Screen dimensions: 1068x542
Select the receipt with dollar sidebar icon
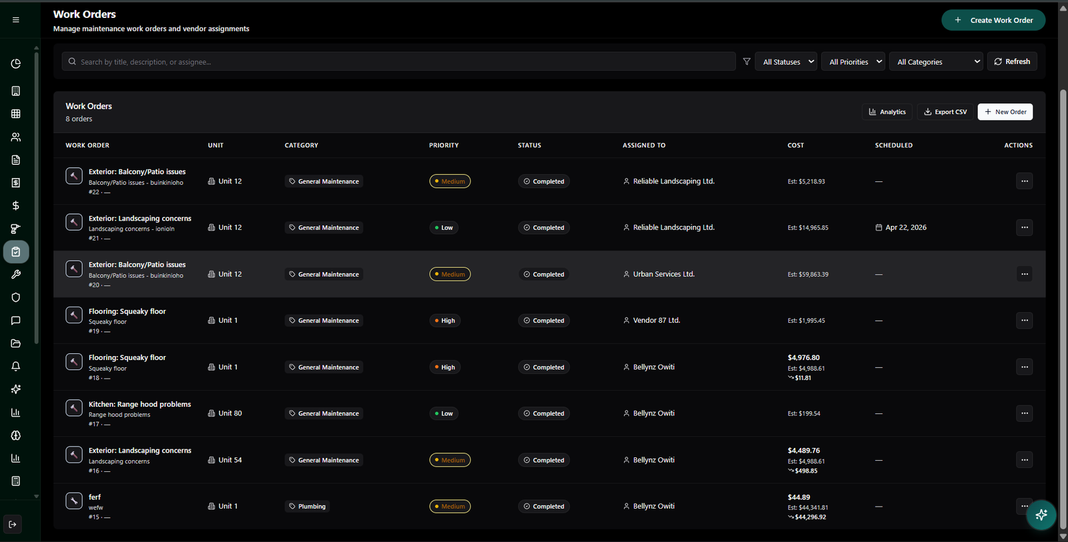(x=16, y=183)
